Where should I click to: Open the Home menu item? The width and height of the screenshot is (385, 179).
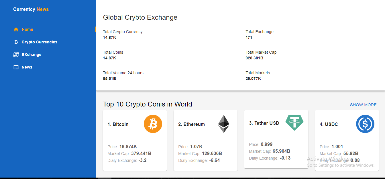point(27,29)
